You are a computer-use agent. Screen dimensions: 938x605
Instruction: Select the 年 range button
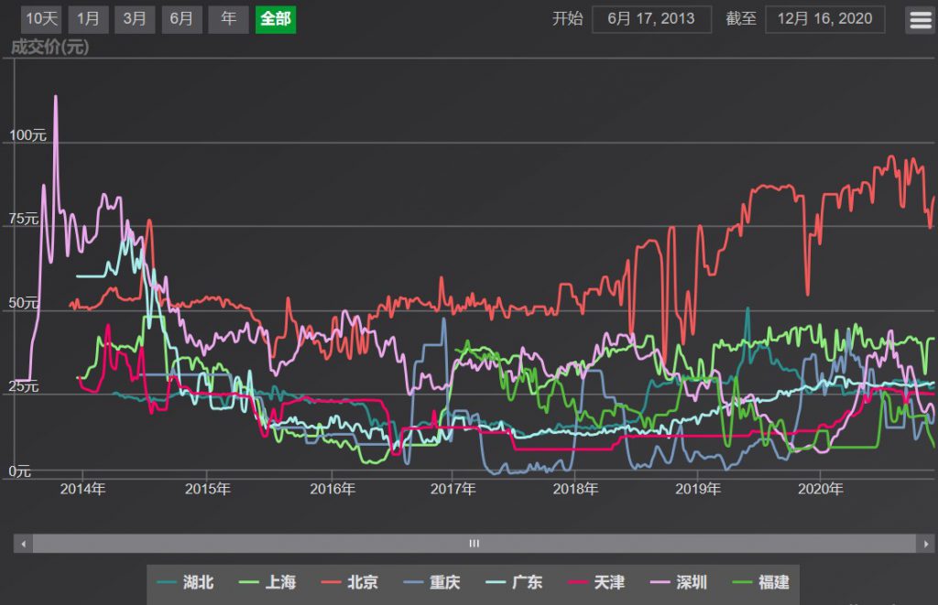[x=228, y=19]
